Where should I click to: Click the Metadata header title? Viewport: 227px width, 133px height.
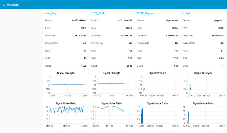point(13,5)
